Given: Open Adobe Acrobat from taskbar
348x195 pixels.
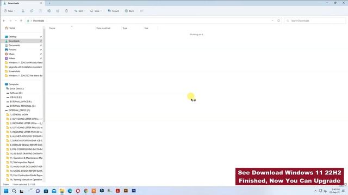Looking at the screenshot, I should point(118,191).
